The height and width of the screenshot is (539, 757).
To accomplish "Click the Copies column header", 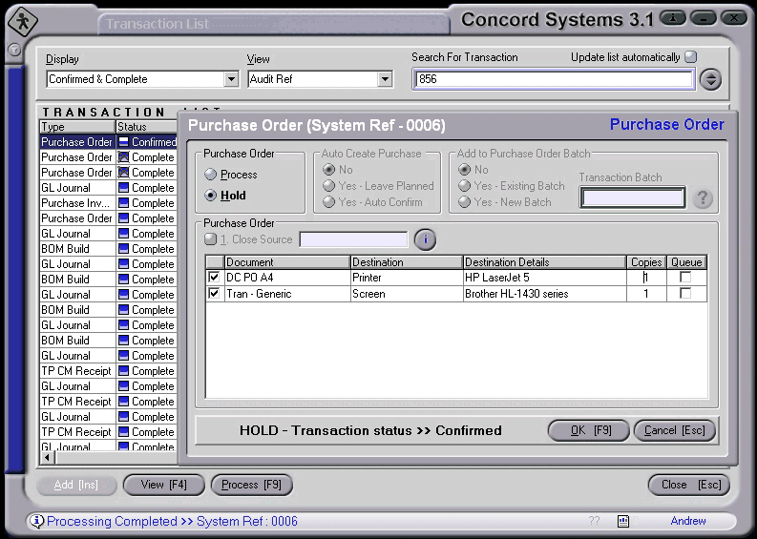I will click(646, 262).
